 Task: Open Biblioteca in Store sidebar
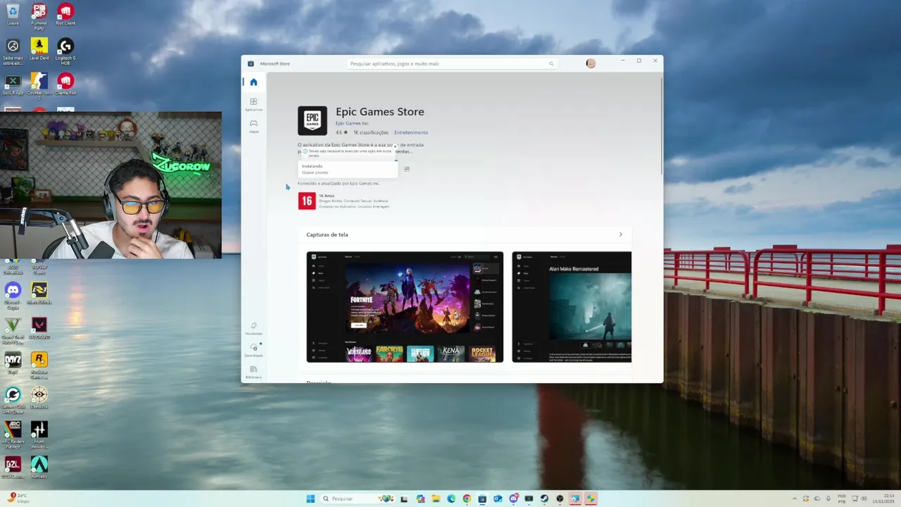point(253,372)
